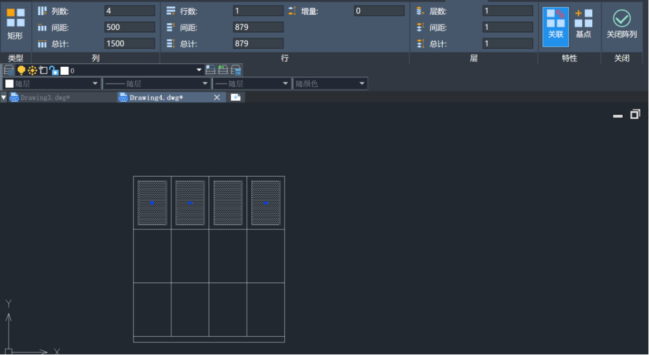Viewport: 649px width, 355px height.
Task: Click the new drawing tab plus icon
Action: click(235, 98)
